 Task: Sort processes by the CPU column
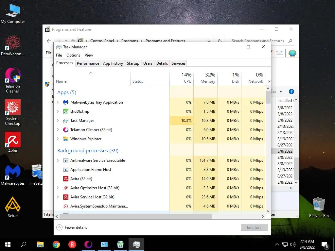(182, 78)
